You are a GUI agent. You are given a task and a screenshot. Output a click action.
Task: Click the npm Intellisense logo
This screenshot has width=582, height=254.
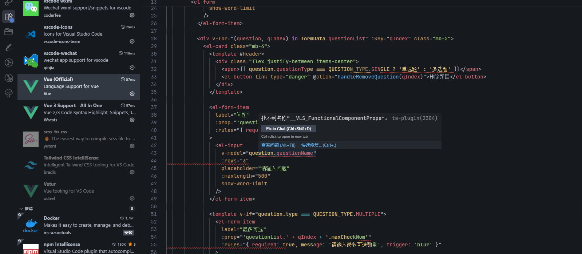[31, 249]
